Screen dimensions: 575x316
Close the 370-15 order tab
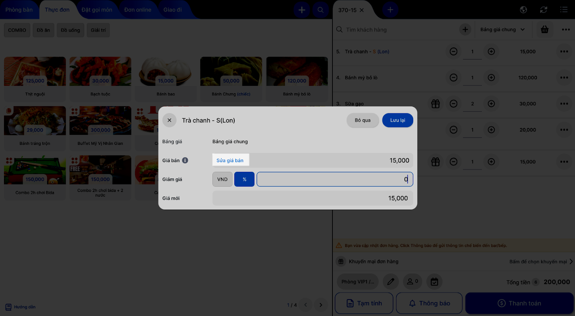tap(362, 10)
